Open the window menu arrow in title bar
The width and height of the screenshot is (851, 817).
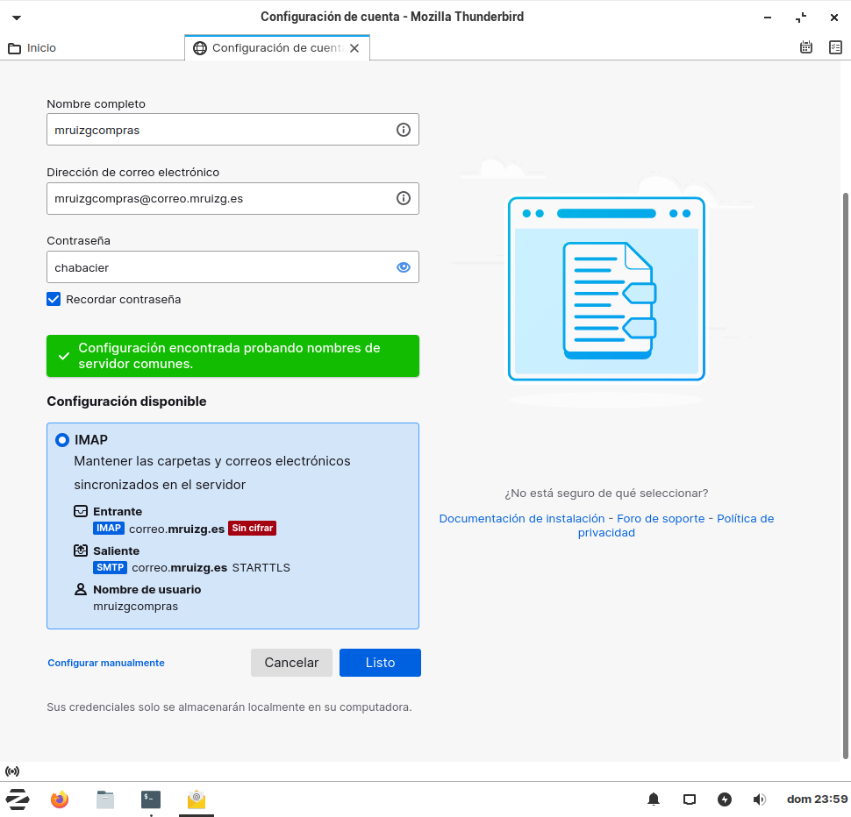(16, 18)
